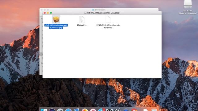This screenshot has height=111, width=198.
Task: Close the Git 2.10.1 Mavericks window
Action: [x=45, y=13]
